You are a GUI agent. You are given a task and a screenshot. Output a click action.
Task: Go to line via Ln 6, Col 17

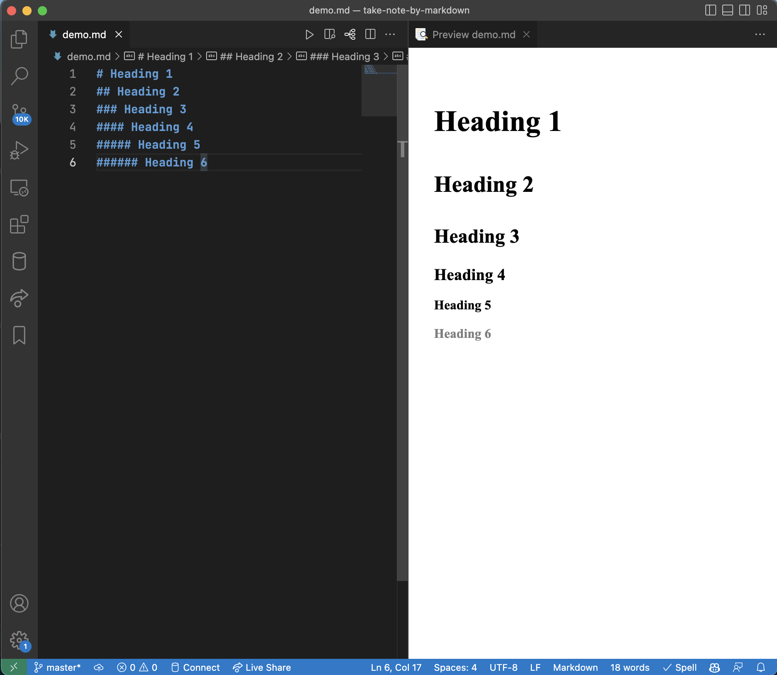pyautogui.click(x=396, y=667)
